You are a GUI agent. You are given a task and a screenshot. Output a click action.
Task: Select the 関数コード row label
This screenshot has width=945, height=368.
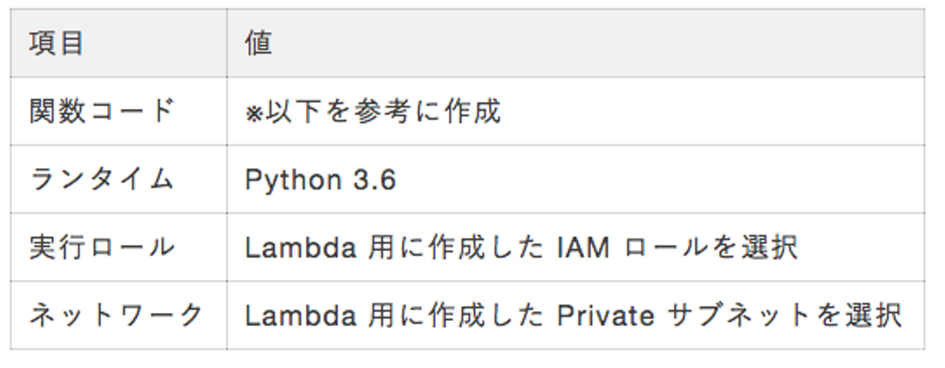pyautogui.click(x=102, y=112)
